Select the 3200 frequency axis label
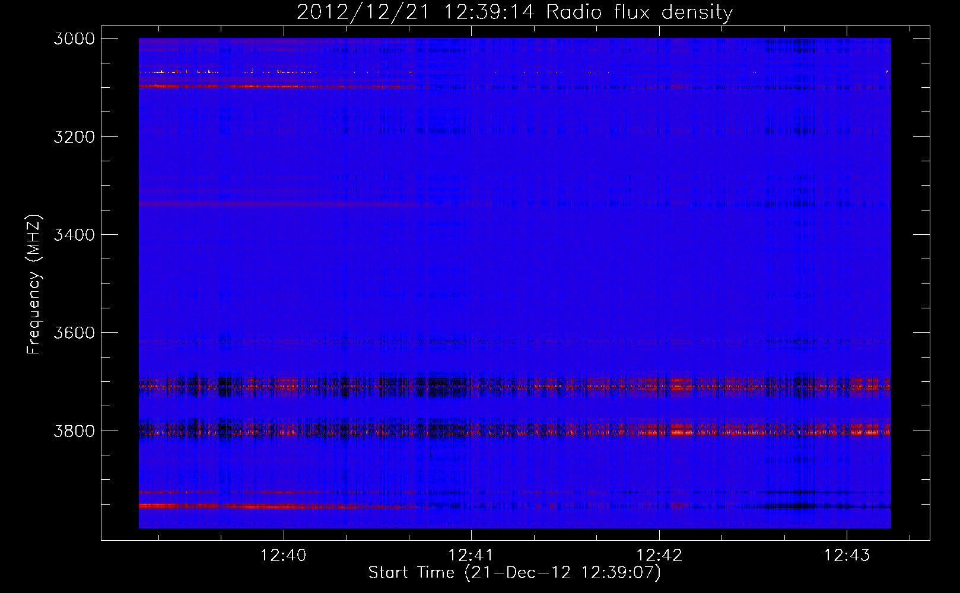The width and height of the screenshot is (960, 593). [74, 137]
